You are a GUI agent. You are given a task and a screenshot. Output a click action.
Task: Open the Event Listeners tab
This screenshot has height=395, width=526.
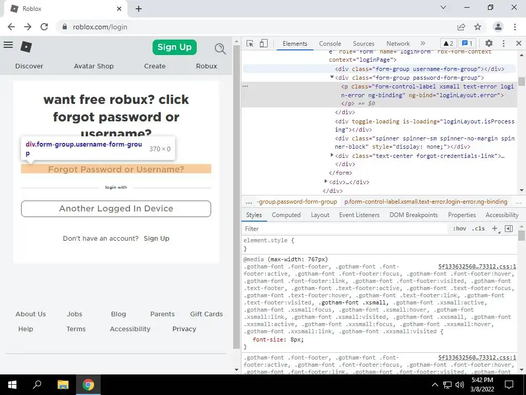point(359,215)
